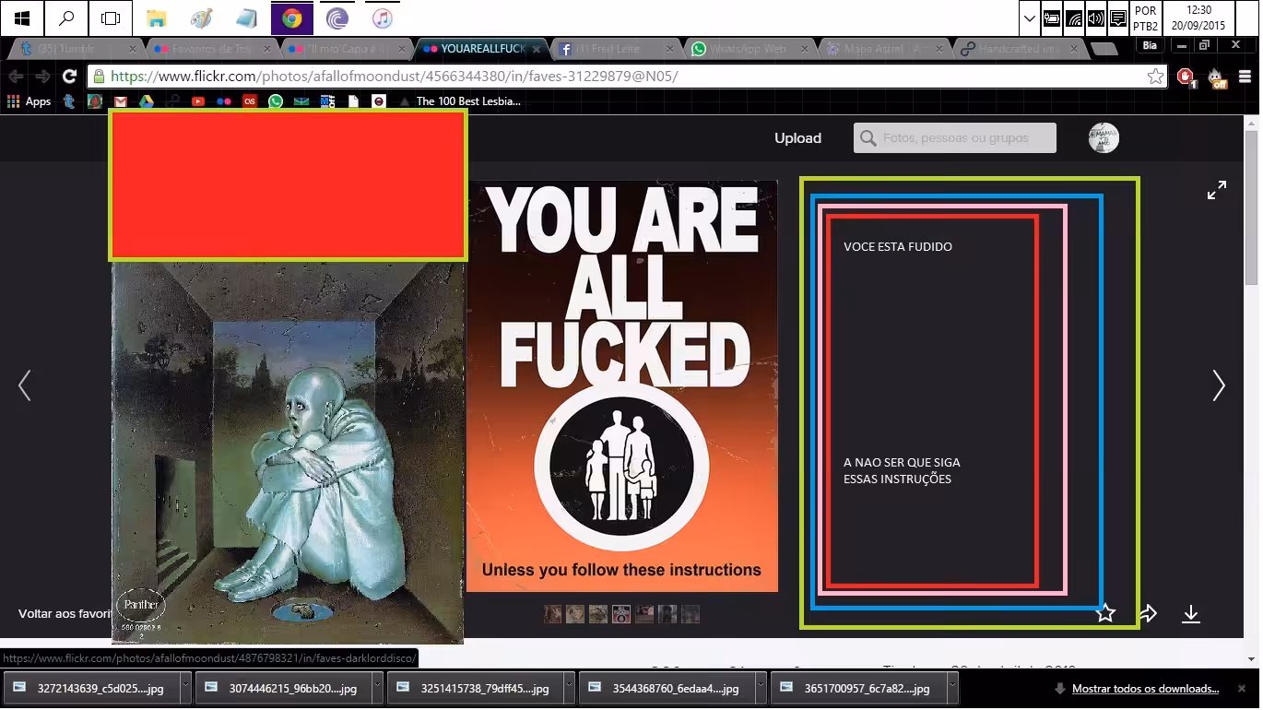Screen dimensions: 1263x710
Task: Share the photo using the arrow icon
Action: click(x=1148, y=613)
